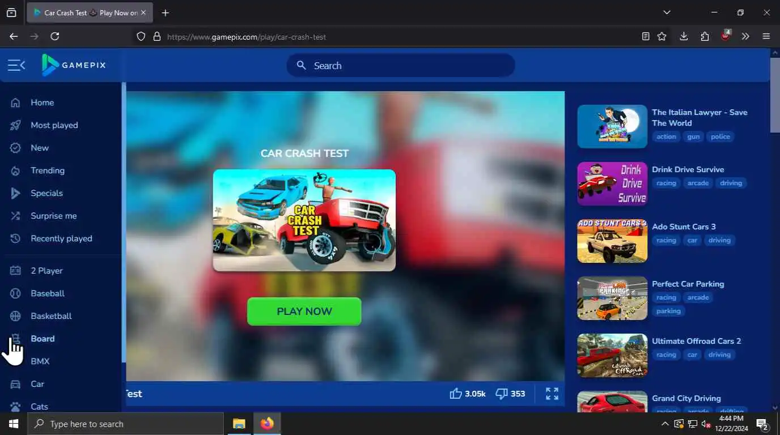Viewport: 780px width, 435px height.
Task: Click the gun tag under Italian Lawyer
Action: coord(693,137)
